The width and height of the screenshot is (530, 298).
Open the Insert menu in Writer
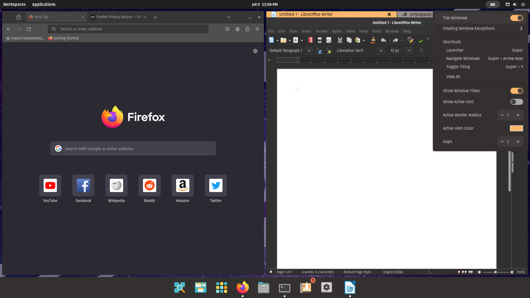[306, 31]
